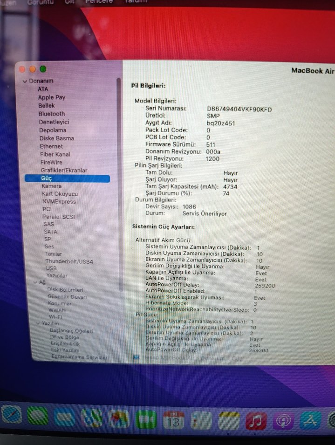Screen dimensions: 335x445
Task: Select Fiber Kanal entry
Action: pyautogui.click(x=55, y=154)
